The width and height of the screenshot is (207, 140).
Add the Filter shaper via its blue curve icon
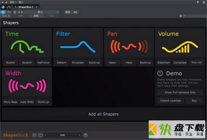[x=78, y=47]
